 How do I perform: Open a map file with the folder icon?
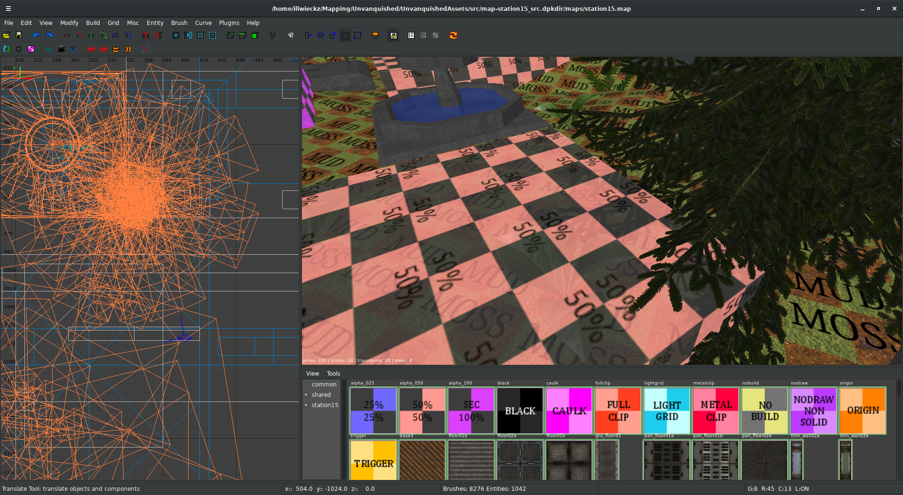(x=7, y=35)
